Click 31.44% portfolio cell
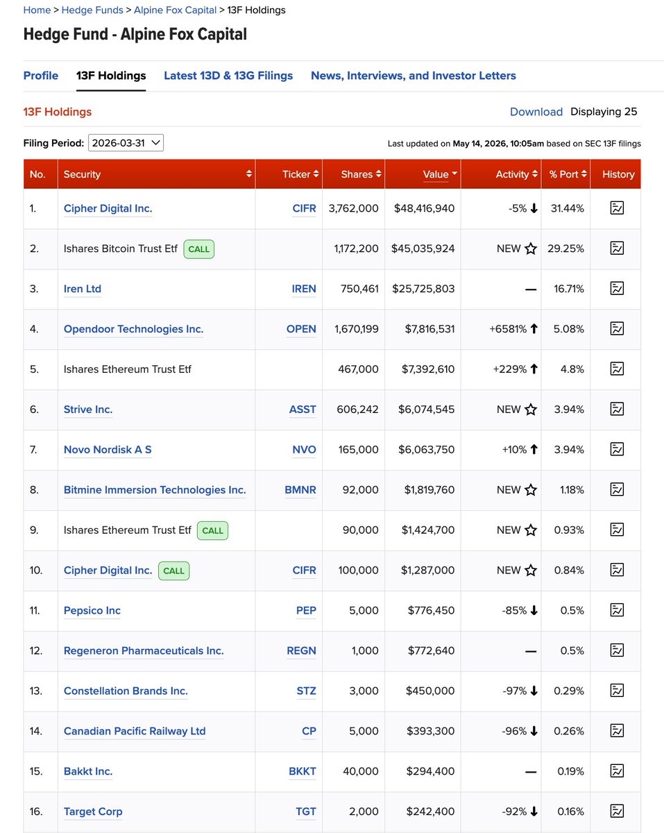 [568, 208]
